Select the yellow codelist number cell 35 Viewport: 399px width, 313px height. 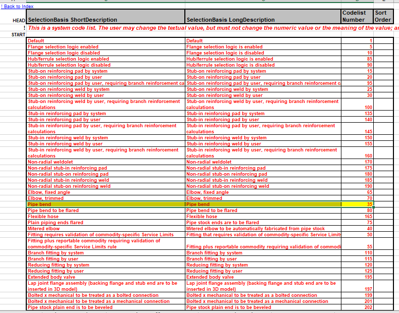357,204
